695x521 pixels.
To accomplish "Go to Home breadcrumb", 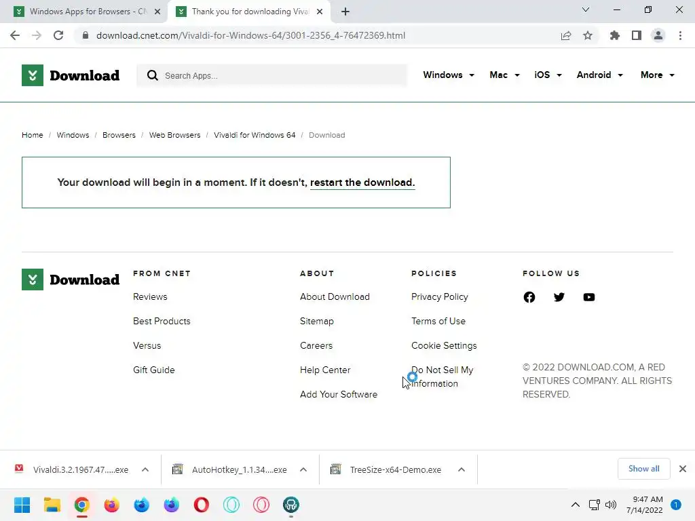I will tap(33, 135).
